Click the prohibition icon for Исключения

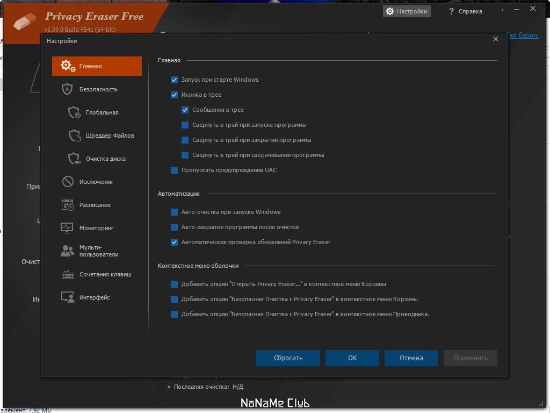[68, 182]
